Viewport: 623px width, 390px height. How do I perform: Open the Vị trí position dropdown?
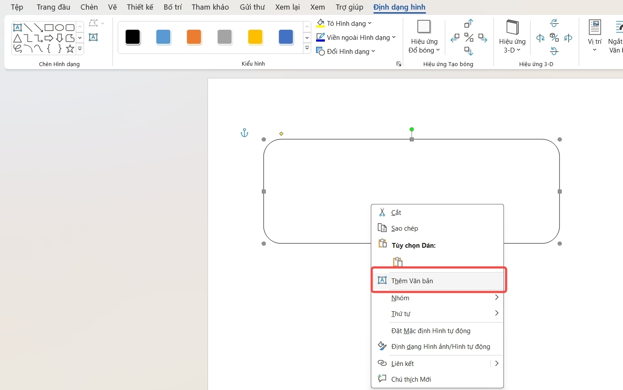pos(595,37)
